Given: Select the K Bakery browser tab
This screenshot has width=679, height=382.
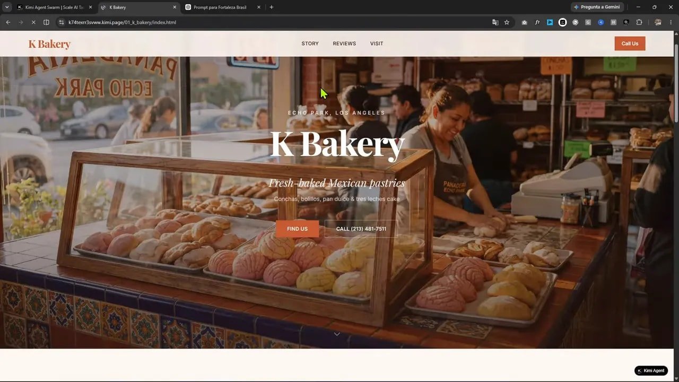Looking at the screenshot, I should tap(138, 7).
